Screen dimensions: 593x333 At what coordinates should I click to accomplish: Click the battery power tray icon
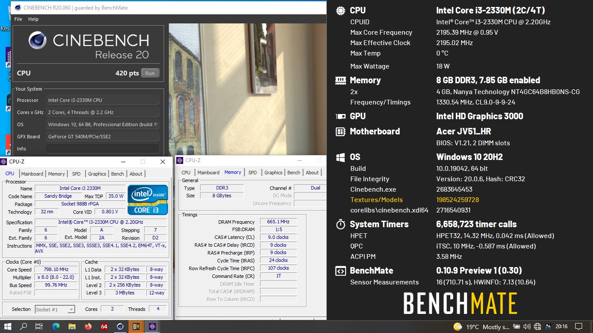(517, 327)
